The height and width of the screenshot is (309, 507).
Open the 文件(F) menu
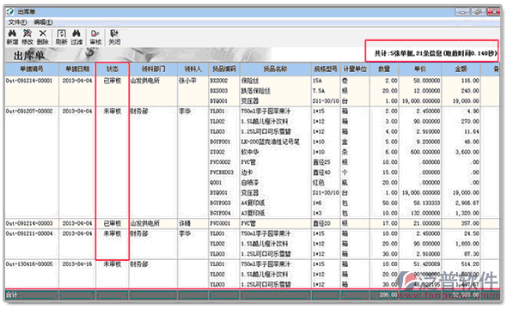click(x=17, y=22)
